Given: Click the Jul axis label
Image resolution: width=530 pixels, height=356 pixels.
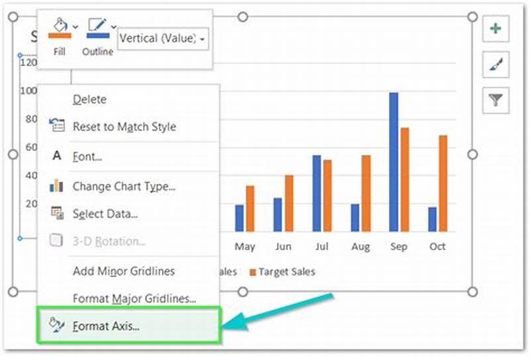Looking at the screenshot, I should click(322, 247).
